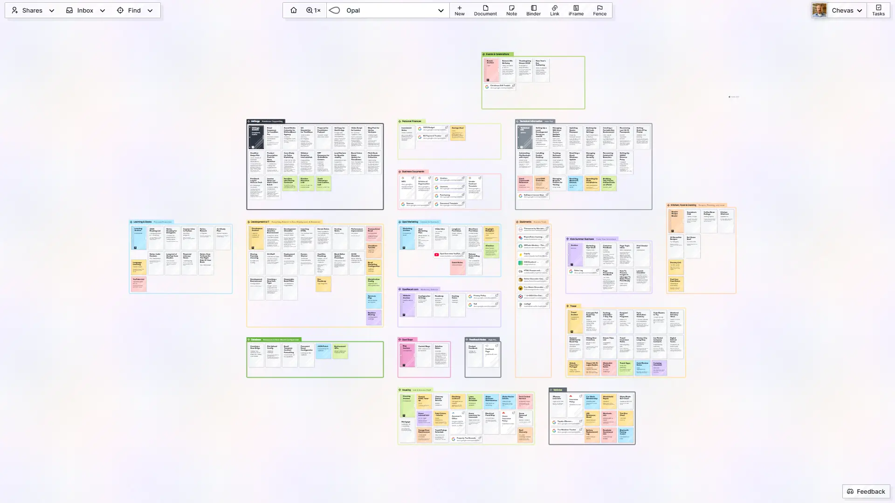Image resolution: width=895 pixels, height=503 pixels.
Task: Create a Fence from the toolbar
Action: coord(599,10)
